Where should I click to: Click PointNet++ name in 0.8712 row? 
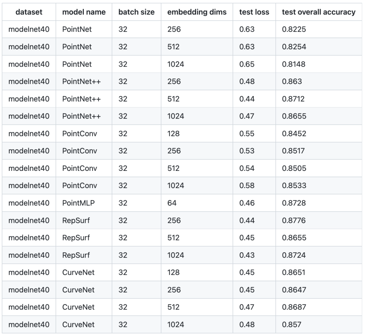tap(81, 99)
